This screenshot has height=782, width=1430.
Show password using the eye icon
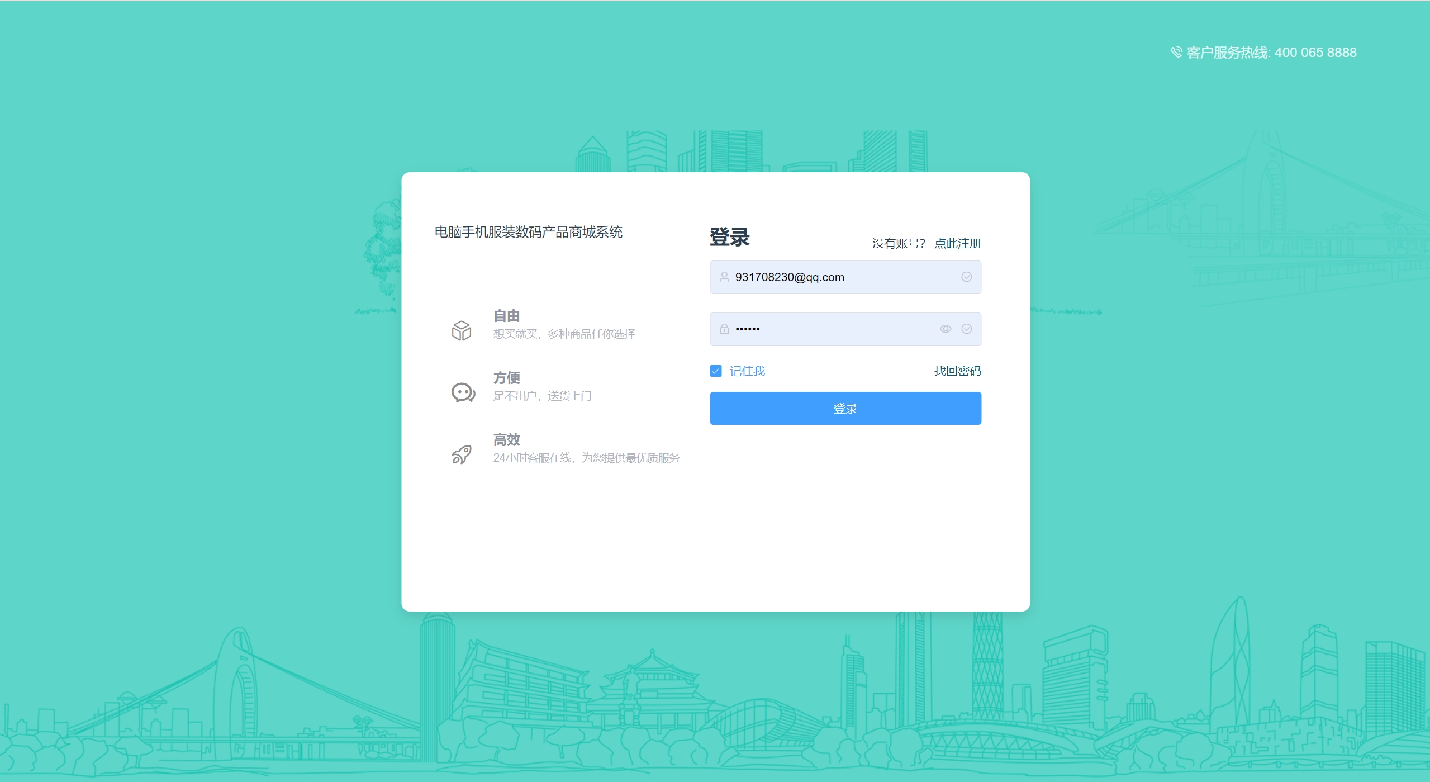(945, 329)
